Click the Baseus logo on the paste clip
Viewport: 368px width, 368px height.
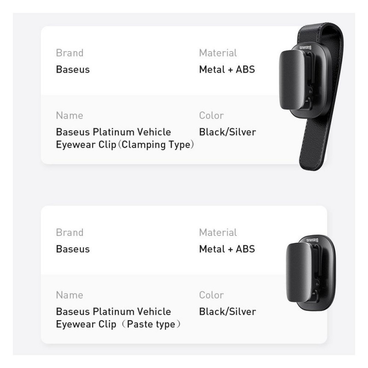312,240
